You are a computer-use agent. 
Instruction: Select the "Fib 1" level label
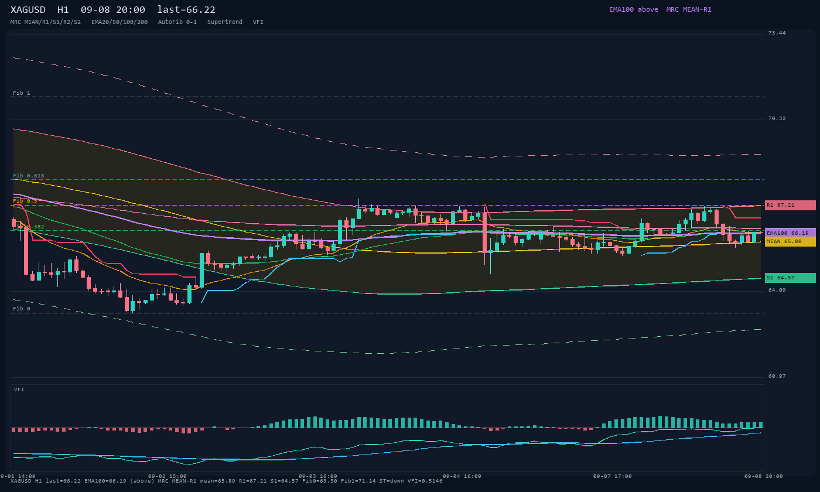coord(22,94)
